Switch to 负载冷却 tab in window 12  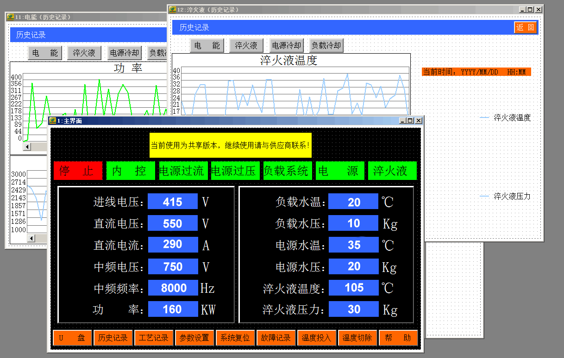[x=326, y=45]
